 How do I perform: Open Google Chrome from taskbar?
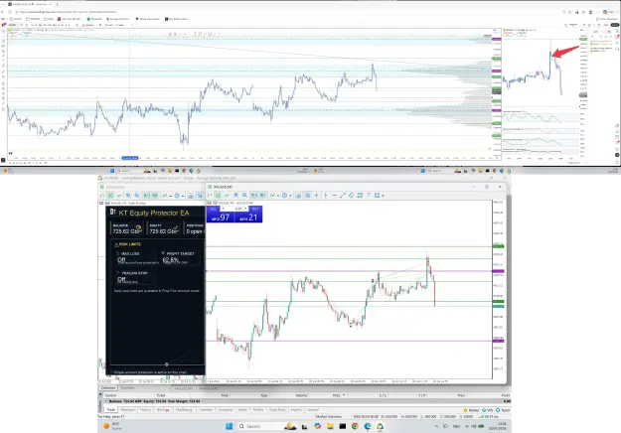[x=355, y=426]
